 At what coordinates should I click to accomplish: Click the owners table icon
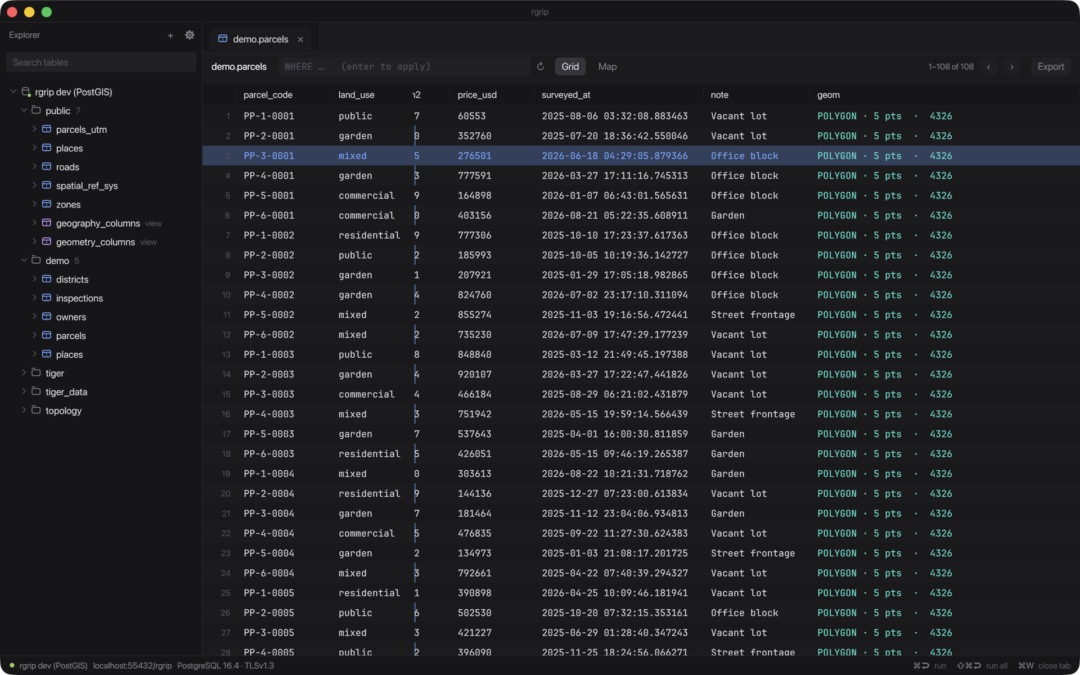[x=47, y=316]
